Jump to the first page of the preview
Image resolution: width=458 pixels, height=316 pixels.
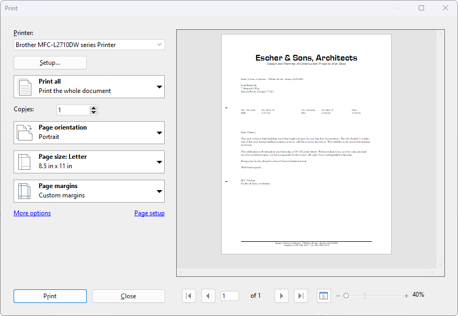[x=189, y=296]
